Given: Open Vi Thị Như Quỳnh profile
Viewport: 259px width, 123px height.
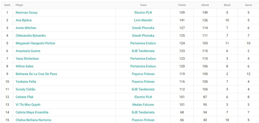Looking at the screenshot, I should tap(28, 105).
